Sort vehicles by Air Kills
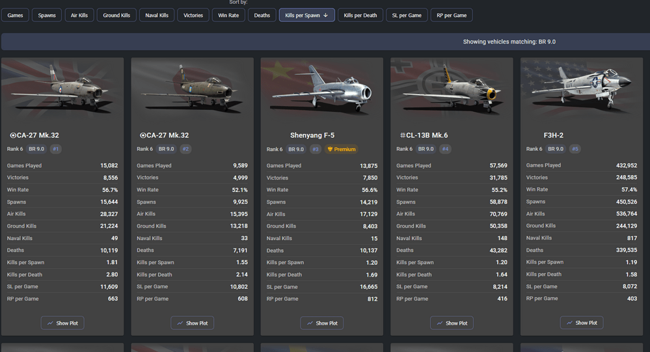The image size is (650, 352). point(79,16)
